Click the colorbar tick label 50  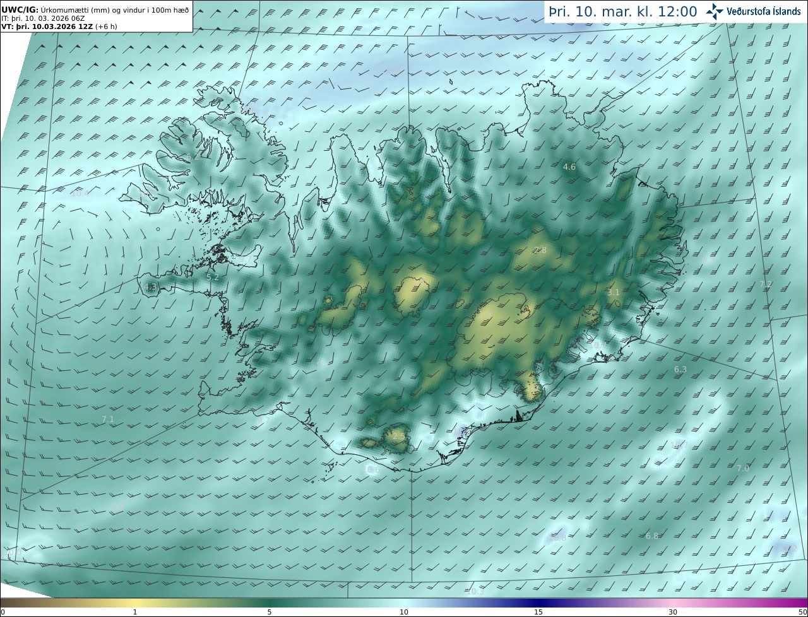click(x=802, y=612)
